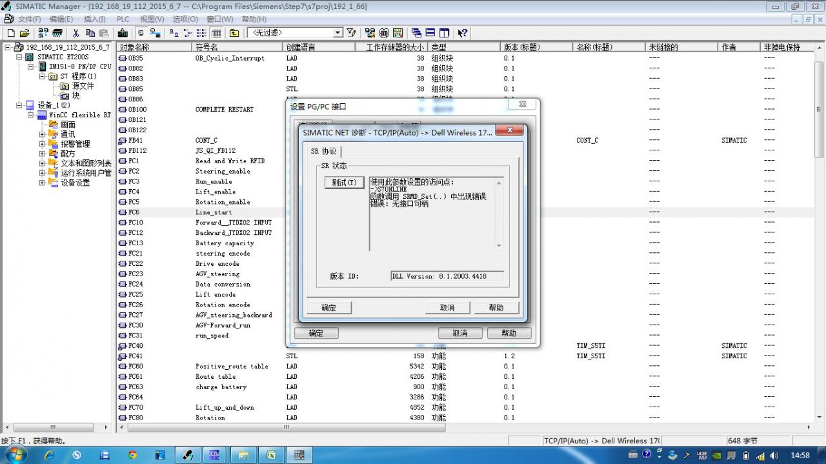Sort by the 创建语言 column header
Viewport: 826px width, 464px height.
(319, 47)
